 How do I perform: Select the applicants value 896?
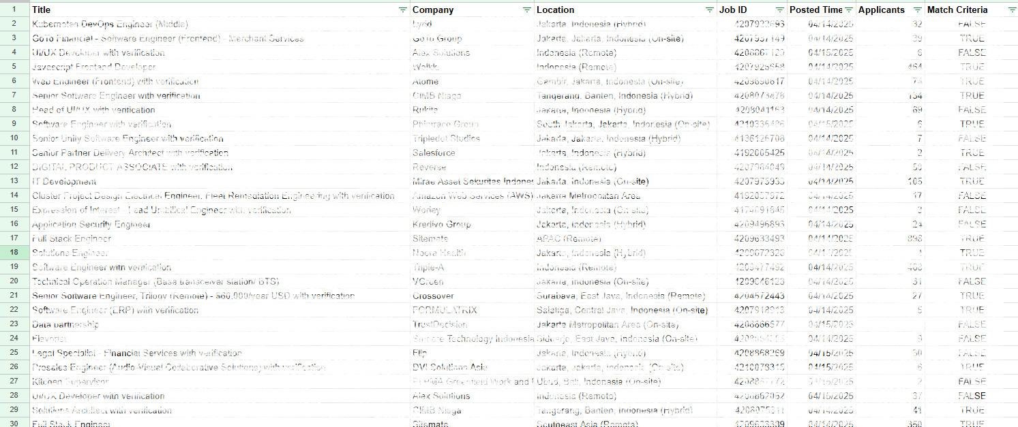(x=890, y=238)
